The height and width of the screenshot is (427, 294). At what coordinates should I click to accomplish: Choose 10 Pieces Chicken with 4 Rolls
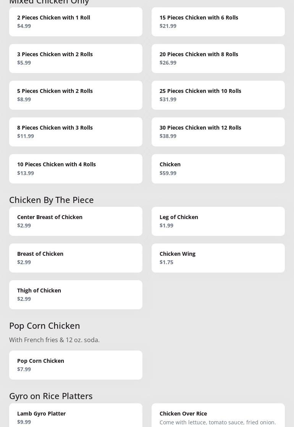[x=76, y=169]
